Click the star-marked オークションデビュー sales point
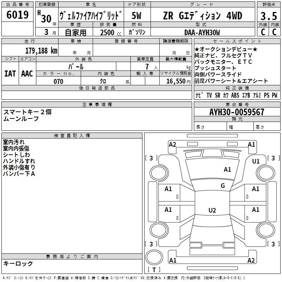Image resolution: width=282 pixels, height=282 pixels. 226,49
